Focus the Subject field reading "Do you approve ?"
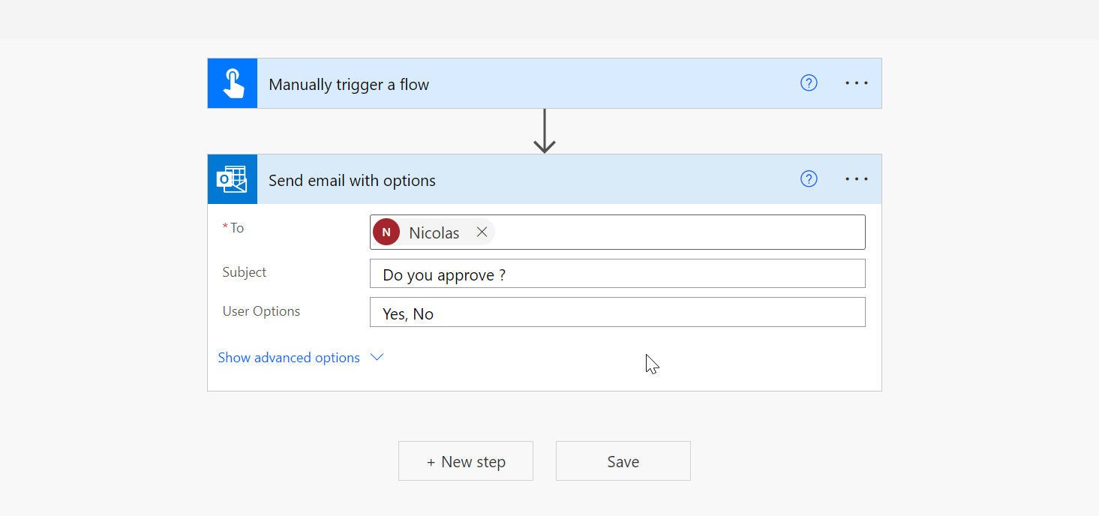 [617, 274]
